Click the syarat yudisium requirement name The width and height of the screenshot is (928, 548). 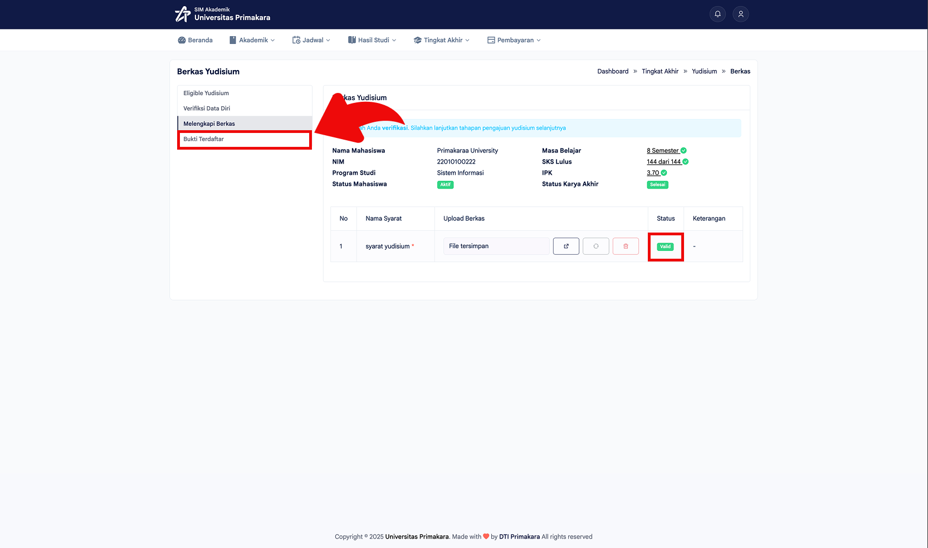[x=388, y=246]
